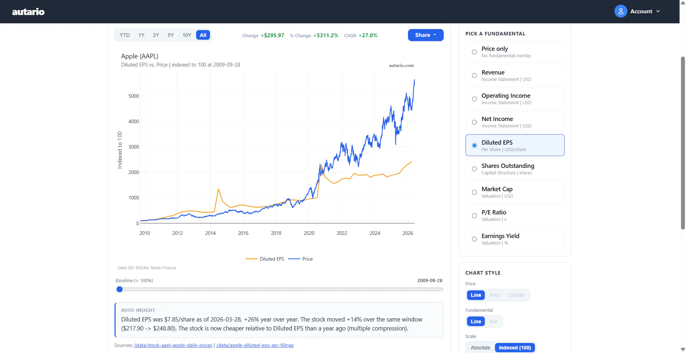
Task: Click the Apple (AAPL) chart title
Action: [140, 56]
